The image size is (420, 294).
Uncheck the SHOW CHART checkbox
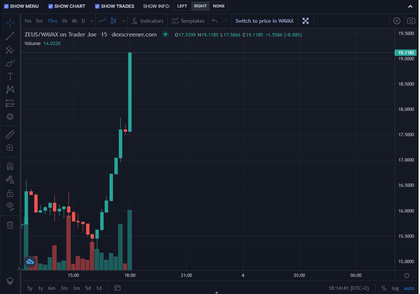[51, 6]
